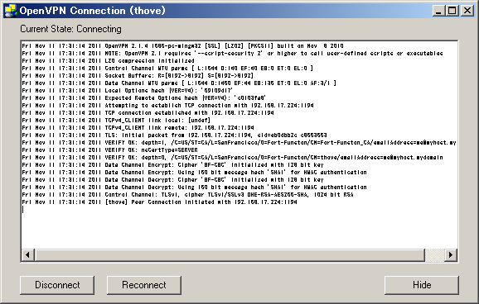The height and width of the screenshot is (304, 479).
Task: Click the 'Current State: Connecting' label
Action: 71,29
